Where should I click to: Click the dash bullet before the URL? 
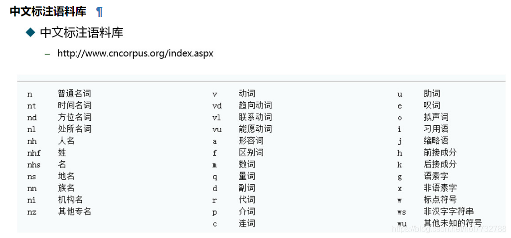pyautogui.click(x=47, y=54)
